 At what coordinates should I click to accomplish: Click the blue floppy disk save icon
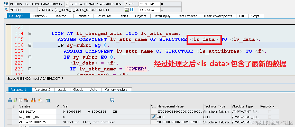(x=113, y=100)
